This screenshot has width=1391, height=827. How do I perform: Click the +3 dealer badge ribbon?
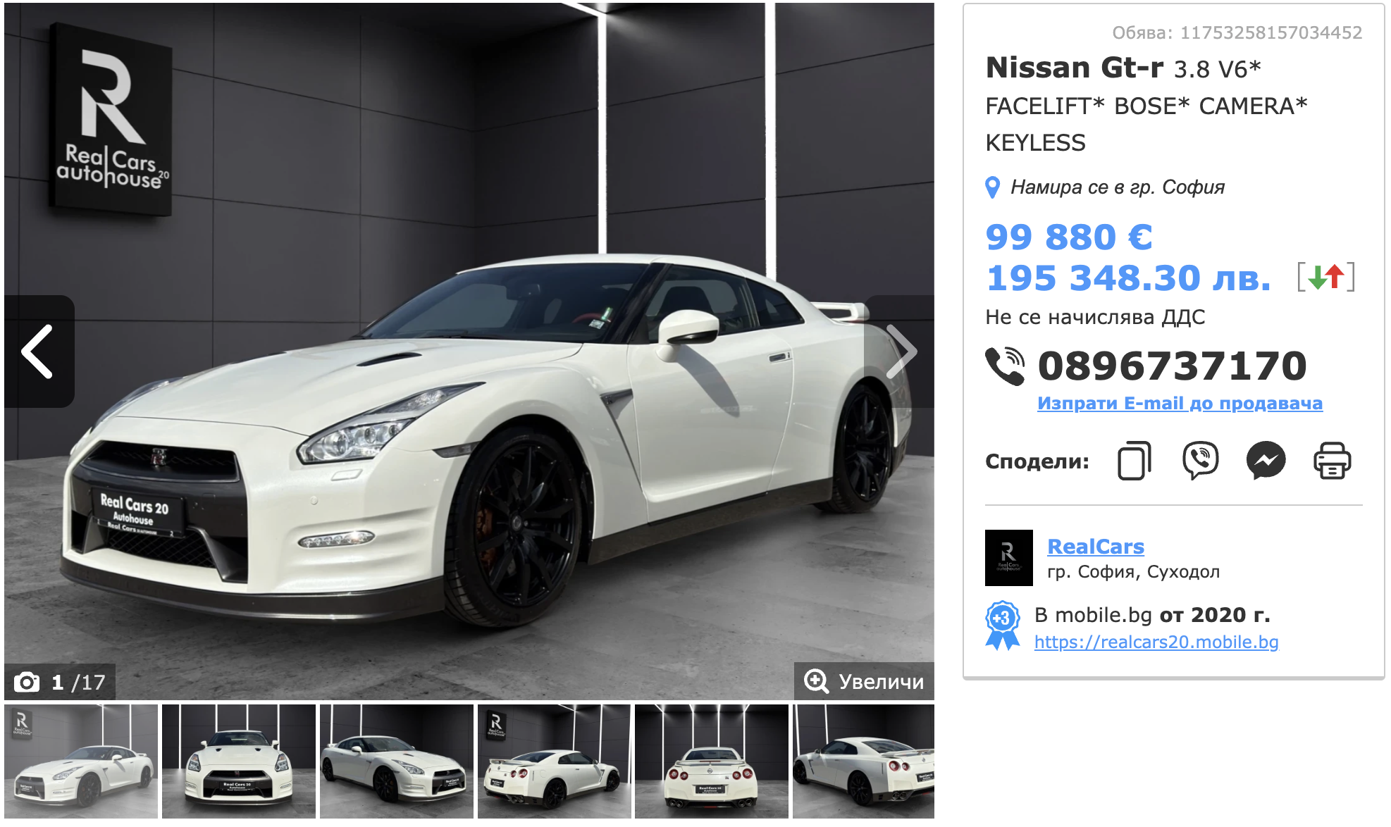[x=1002, y=625]
